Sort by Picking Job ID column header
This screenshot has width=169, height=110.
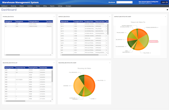click(x=10, y=22)
